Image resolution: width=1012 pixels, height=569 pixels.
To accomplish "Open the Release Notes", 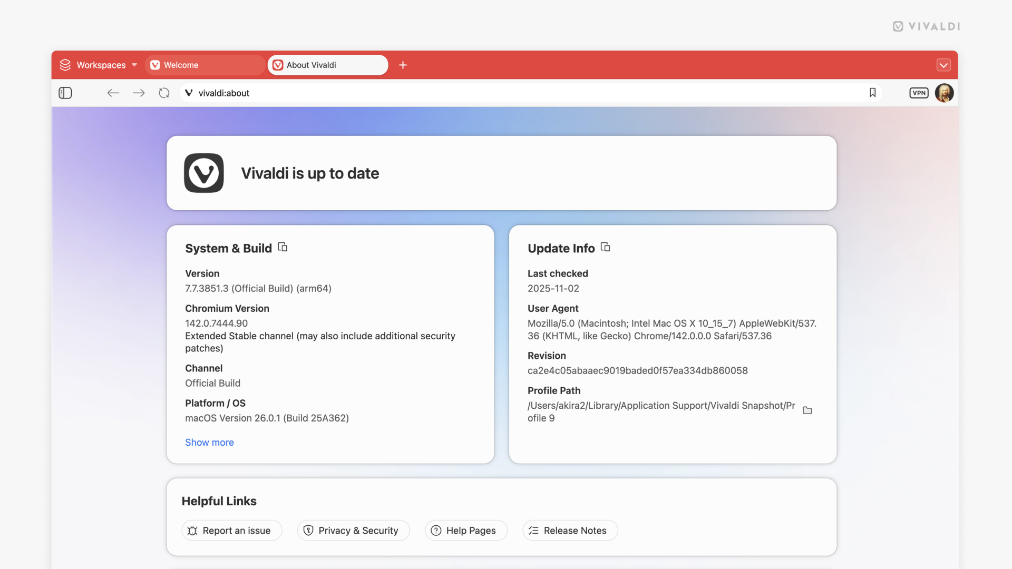I will pyautogui.click(x=570, y=531).
